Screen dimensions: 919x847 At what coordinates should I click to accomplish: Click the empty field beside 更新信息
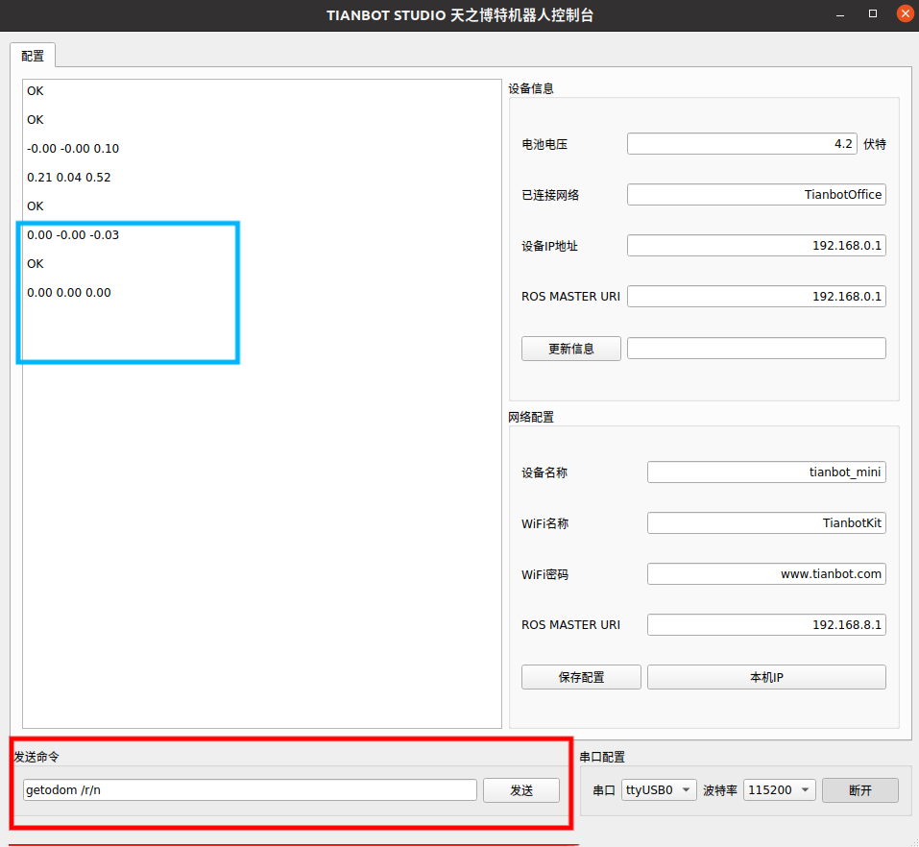click(756, 349)
